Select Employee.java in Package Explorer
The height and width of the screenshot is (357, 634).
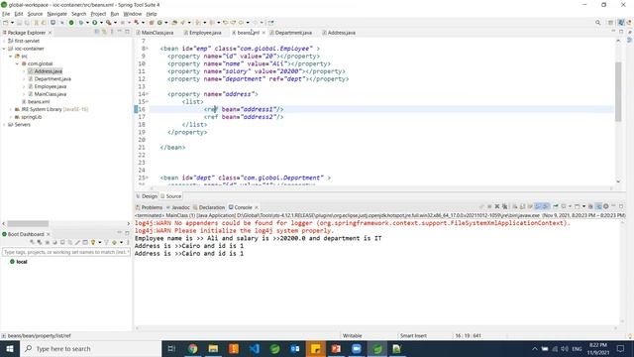[51, 86]
